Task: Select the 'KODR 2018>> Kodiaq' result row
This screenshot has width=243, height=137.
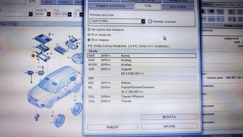Action: click(x=142, y=65)
